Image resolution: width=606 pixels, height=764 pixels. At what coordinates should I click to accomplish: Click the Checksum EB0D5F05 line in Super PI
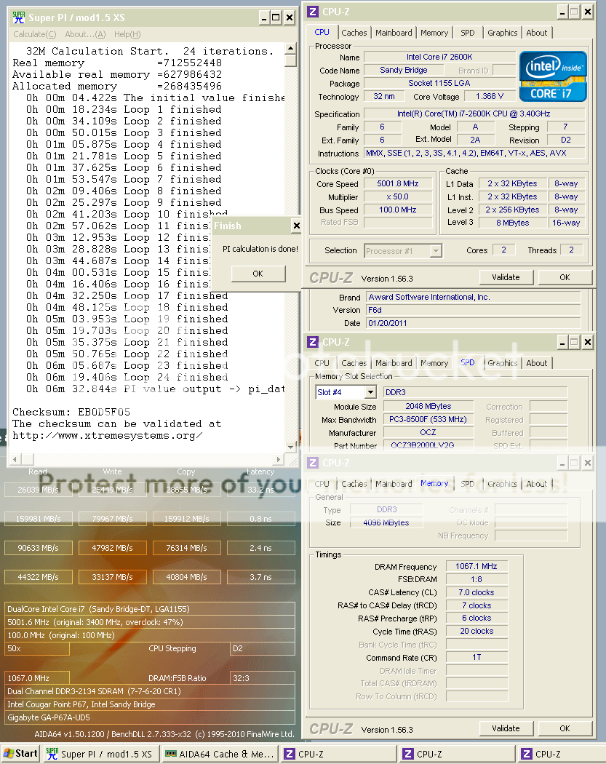(71, 413)
